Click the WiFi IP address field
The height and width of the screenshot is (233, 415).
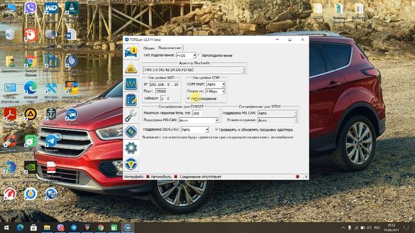pyautogui.click(x=164, y=84)
